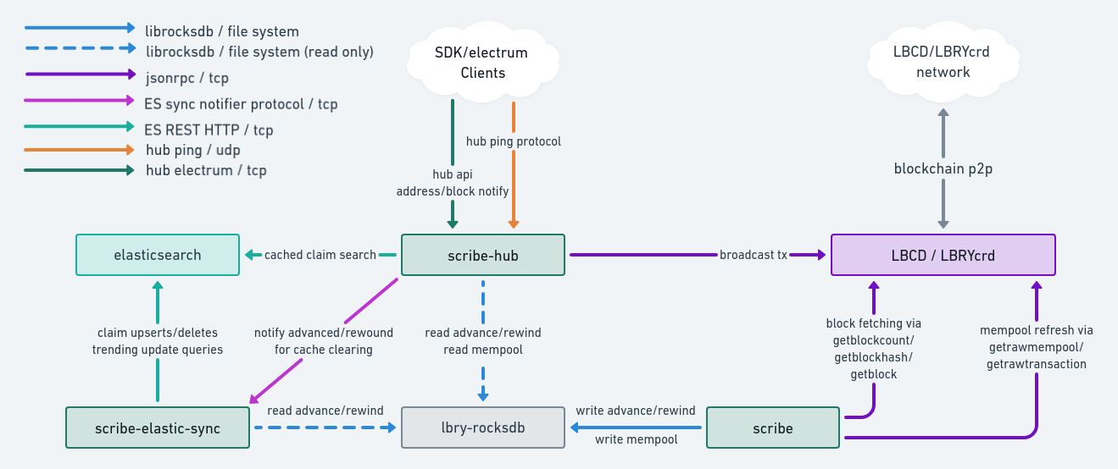Image resolution: width=1118 pixels, height=469 pixels.
Task: Select the scribe-elastic-sync node box
Action: (158, 428)
